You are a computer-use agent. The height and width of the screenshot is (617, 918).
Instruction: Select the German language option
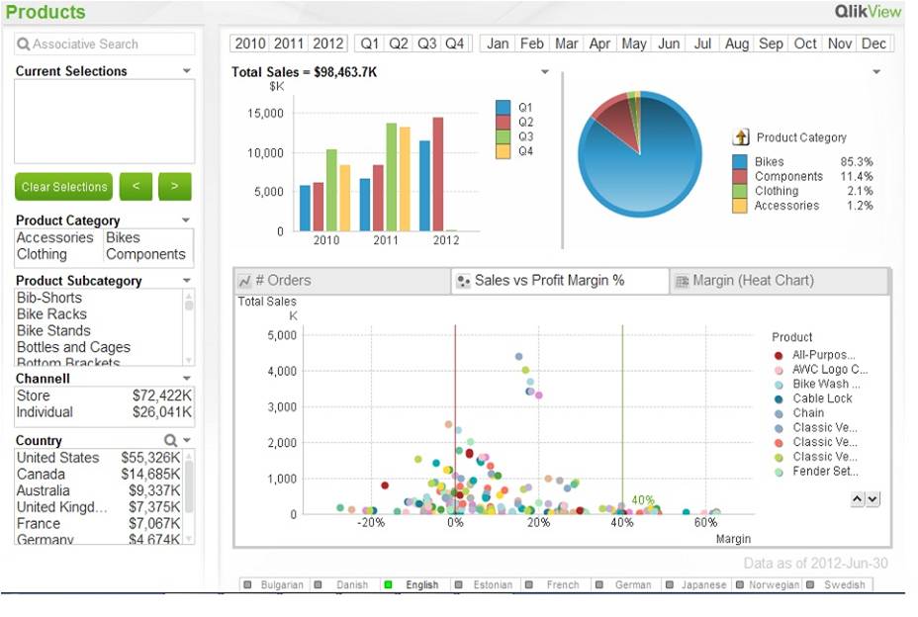pos(632,584)
